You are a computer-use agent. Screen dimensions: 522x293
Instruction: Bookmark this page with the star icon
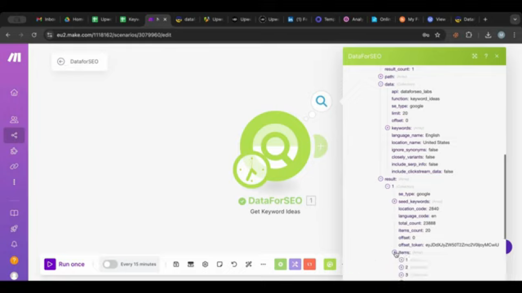[x=437, y=35]
